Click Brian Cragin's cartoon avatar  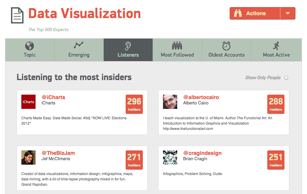[170, 158]
